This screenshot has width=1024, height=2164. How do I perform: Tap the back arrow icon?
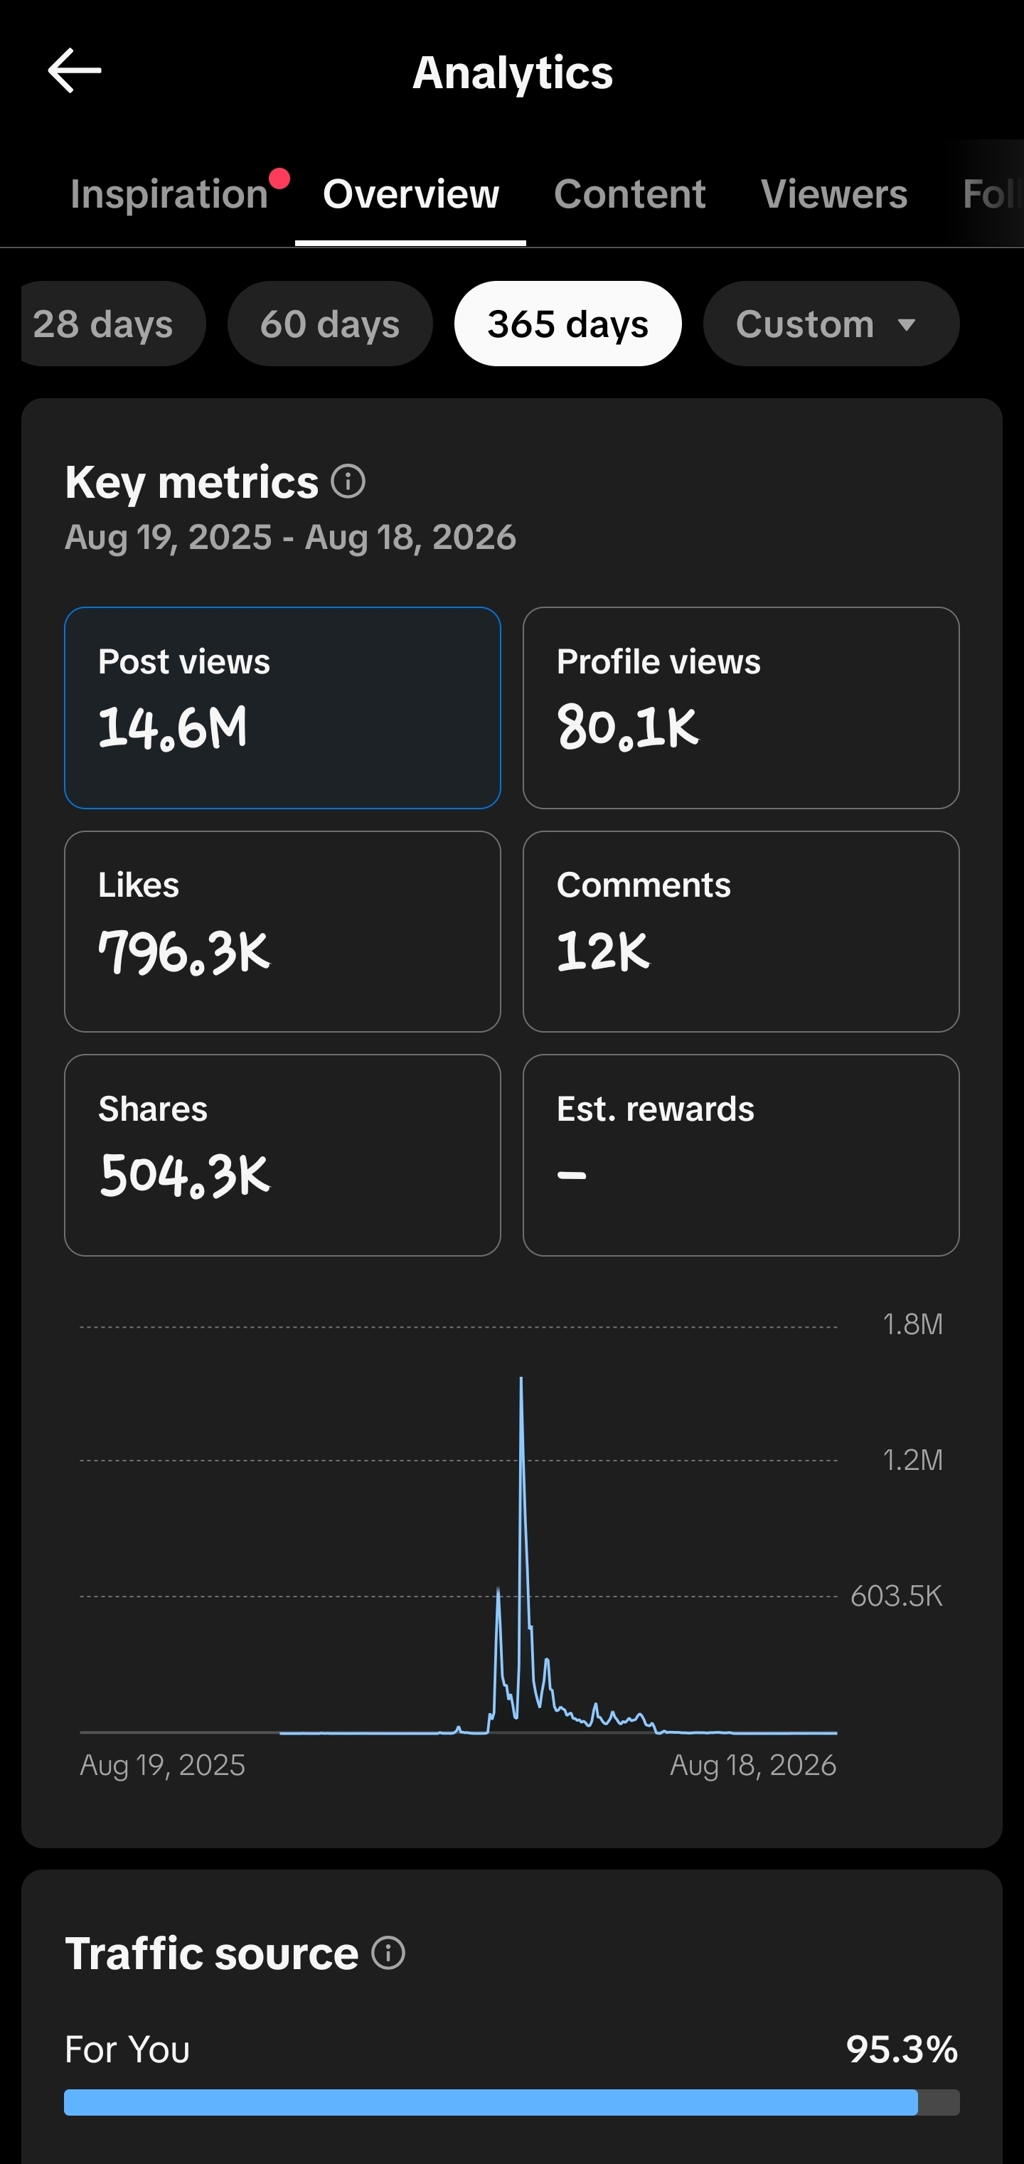click(x=74, y=70)
